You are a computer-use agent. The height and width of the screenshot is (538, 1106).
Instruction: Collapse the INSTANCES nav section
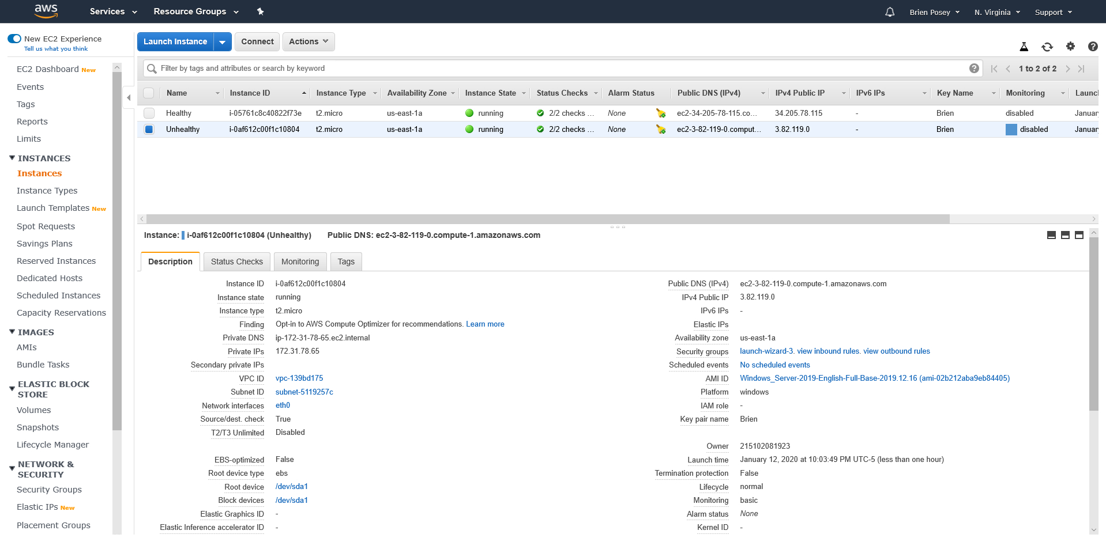coord(12,158)
